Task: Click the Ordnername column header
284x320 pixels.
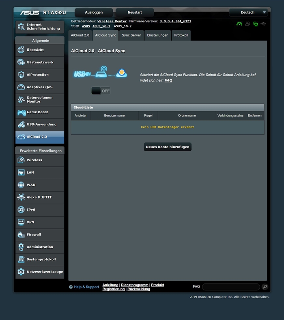Action: coord(187,116)
